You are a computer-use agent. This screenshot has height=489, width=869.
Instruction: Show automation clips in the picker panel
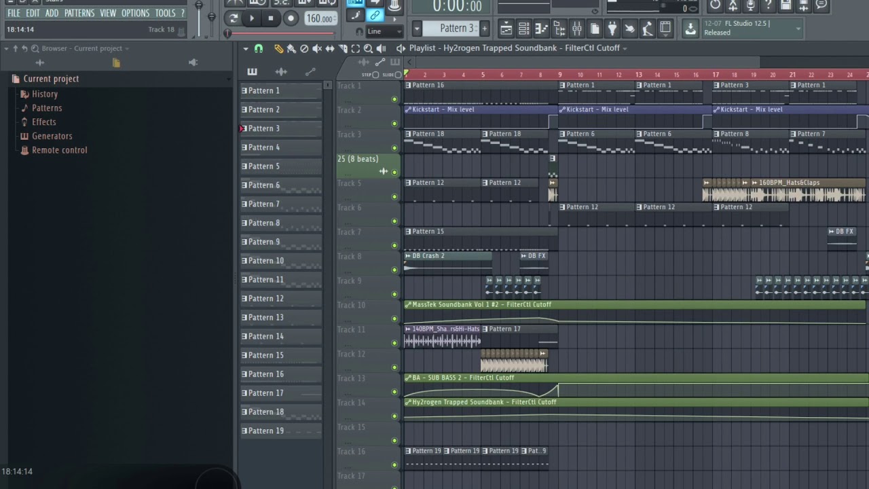pos(310,72)
